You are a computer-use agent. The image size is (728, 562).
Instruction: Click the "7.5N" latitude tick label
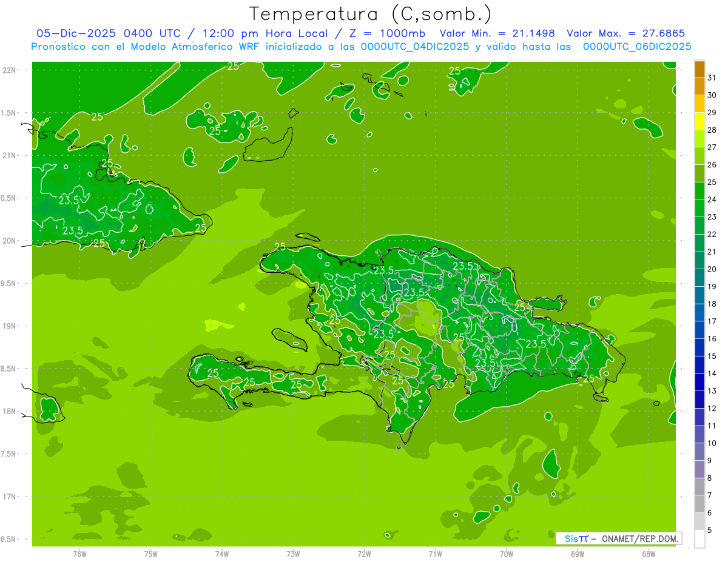[x=10, y=453]
